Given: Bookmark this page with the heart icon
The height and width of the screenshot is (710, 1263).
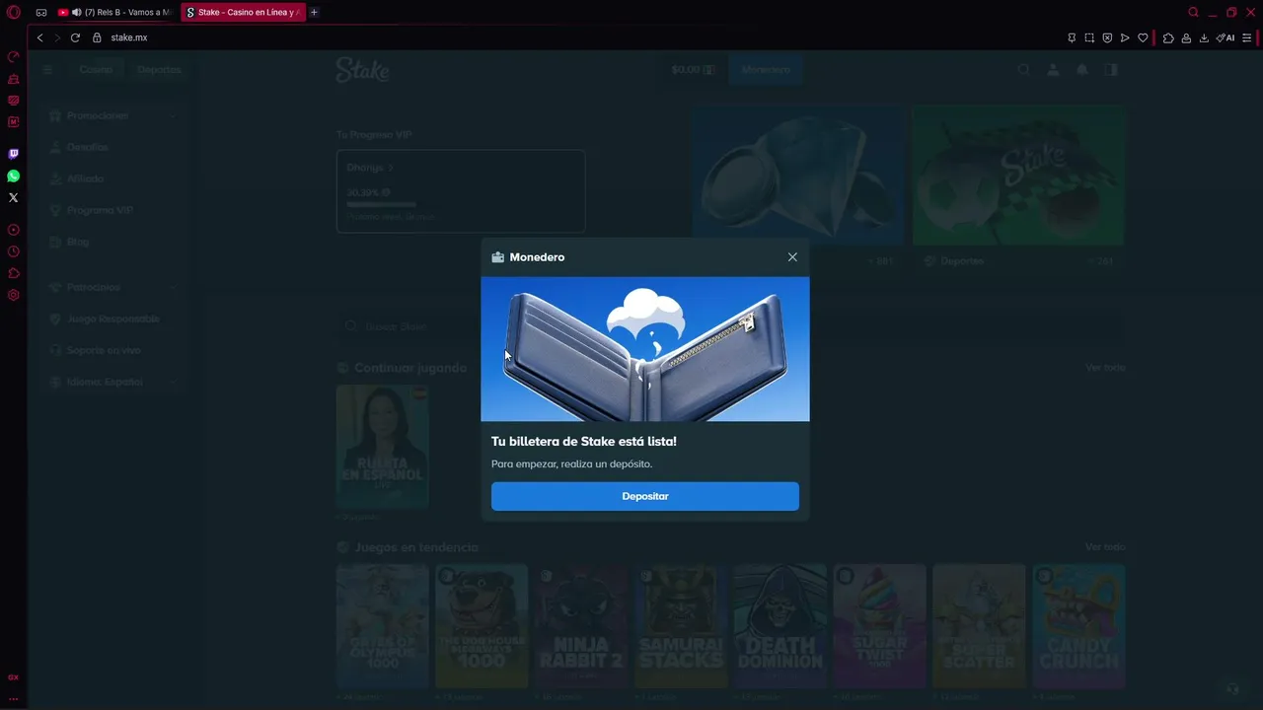Looking at the screenshot, I should pos(1143,37).
